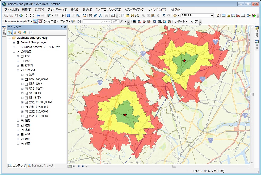Image resolution: width=261 pixels, height=175 pixels.
Task: Expand the AOI layer node
Action: [18, 135]
